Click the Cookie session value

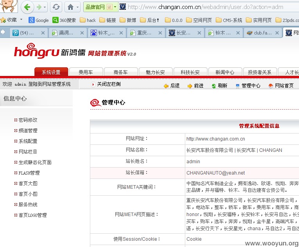[194, 239]
